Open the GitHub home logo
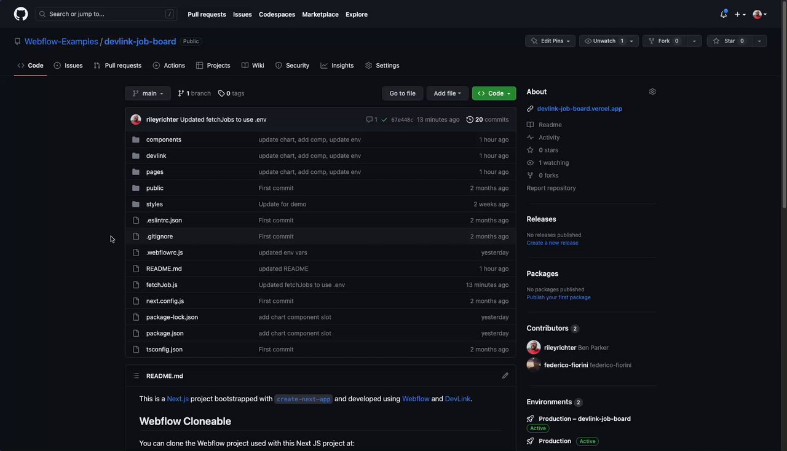This screenshot has width=787, height=451. (x=21, y=14)
